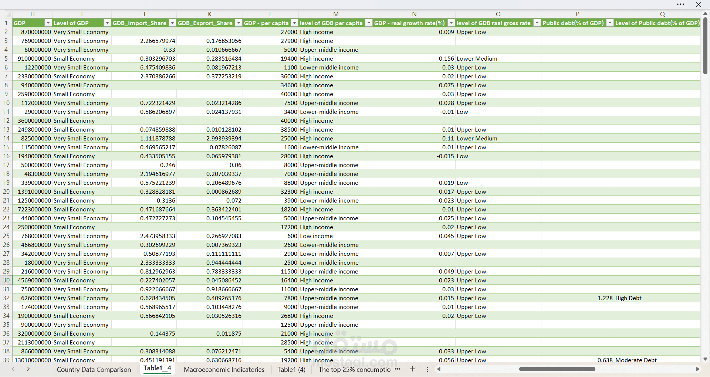Switch to the Table1 (4) sheet
The width and height of the screenshot is (710, 377).
coord(291,369)
